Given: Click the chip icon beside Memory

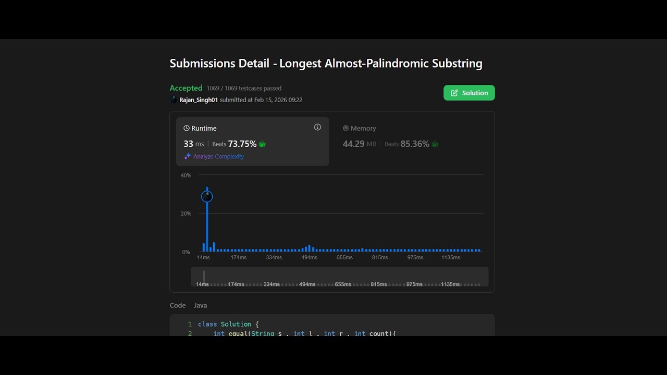Looking at the screenshot, I should point(345,128).
